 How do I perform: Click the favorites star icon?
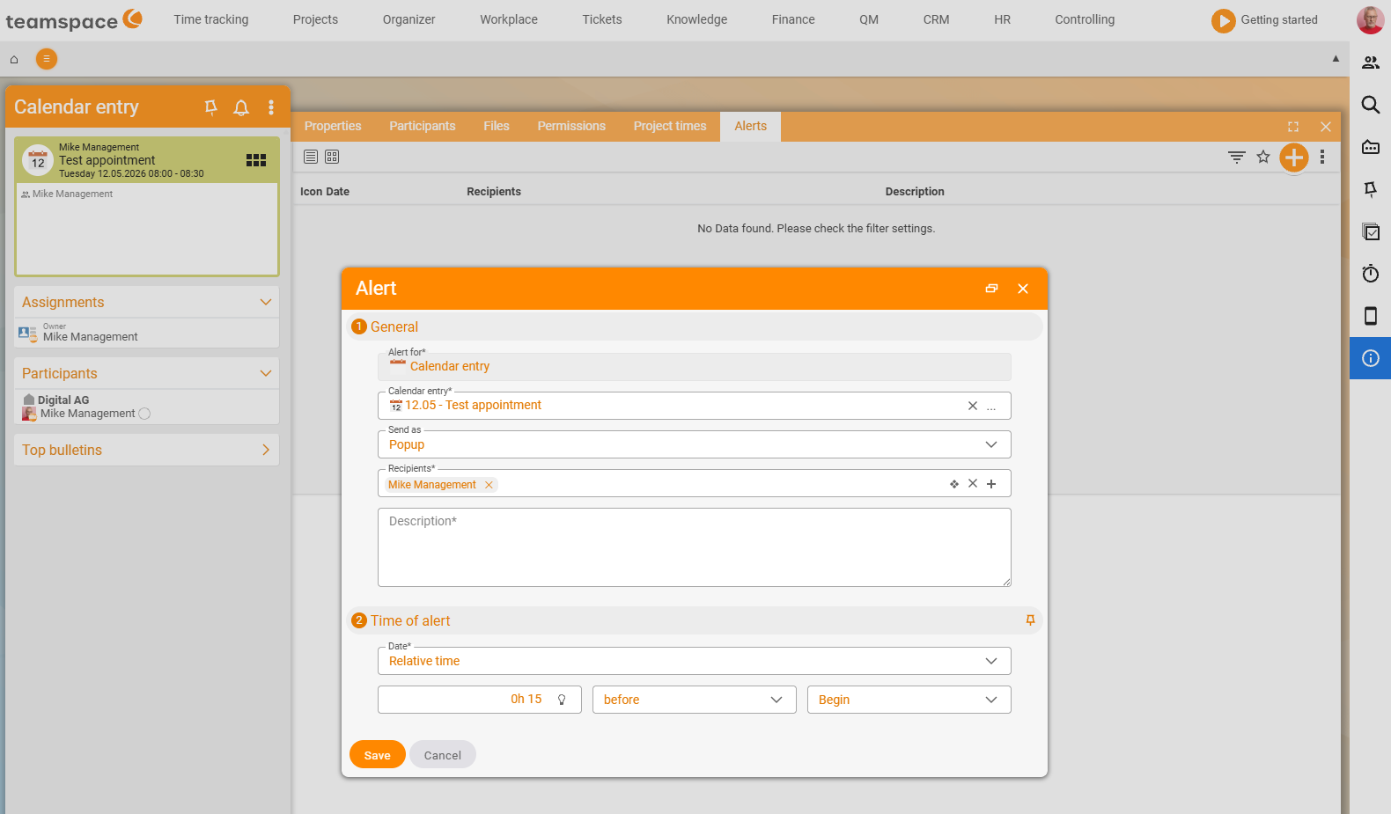[x=1263, y=157]
